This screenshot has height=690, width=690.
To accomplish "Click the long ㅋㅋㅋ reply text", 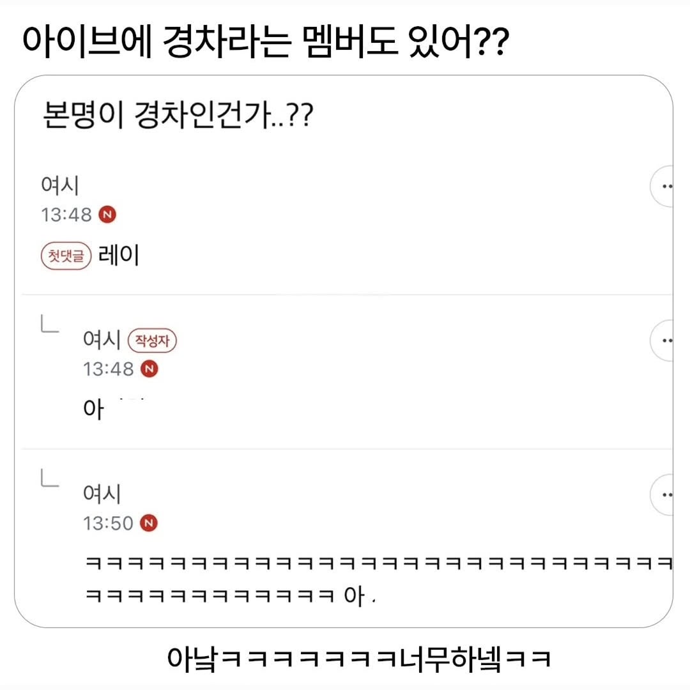I will pyautogui.click(x=377, y=564).
